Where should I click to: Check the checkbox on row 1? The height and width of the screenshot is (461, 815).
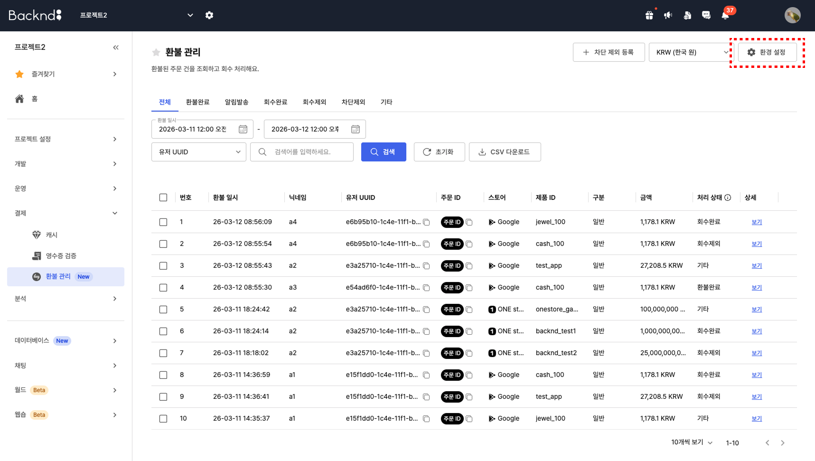(x=163, y=222)
